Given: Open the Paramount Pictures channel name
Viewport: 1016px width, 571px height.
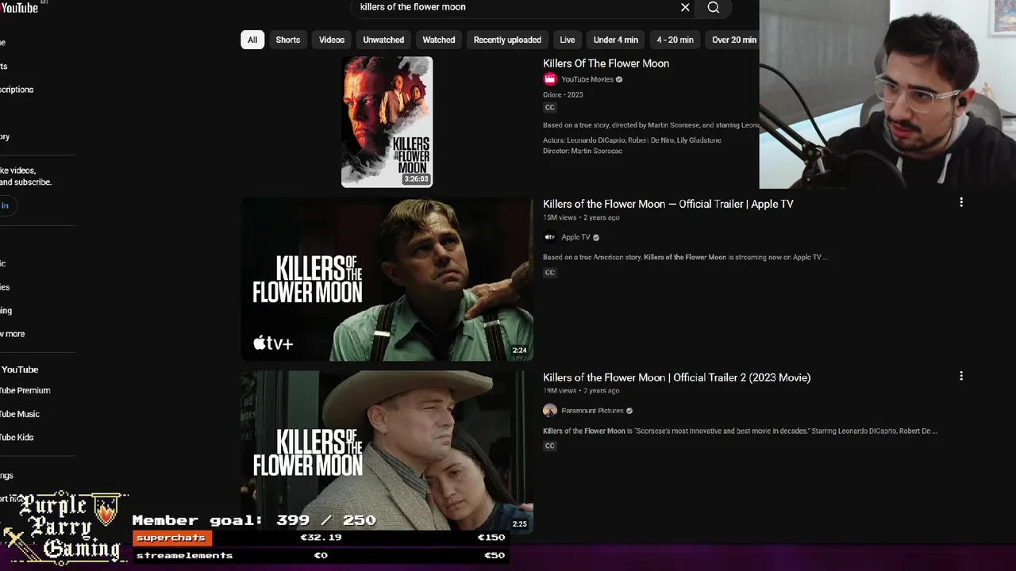Looking at the screenshot, I should [x=592, y=411].
